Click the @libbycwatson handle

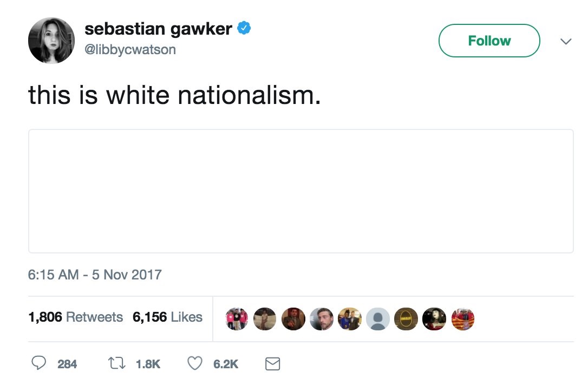pos(130,50)
